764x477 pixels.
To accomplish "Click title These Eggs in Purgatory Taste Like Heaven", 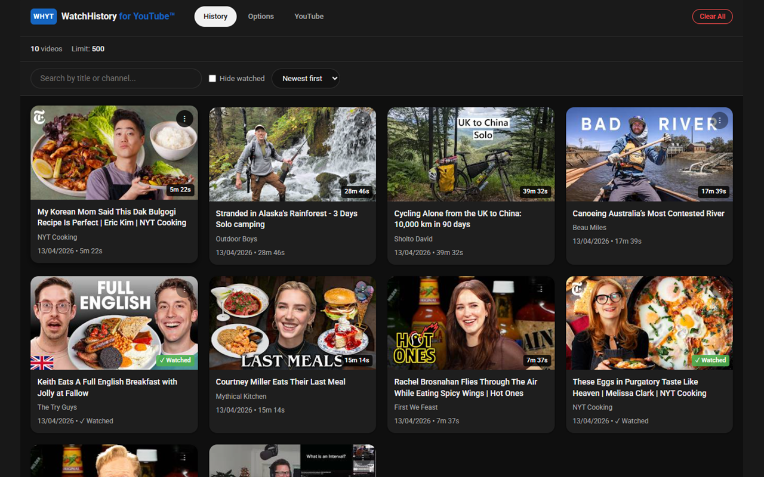I will click(x=639, y=388).
